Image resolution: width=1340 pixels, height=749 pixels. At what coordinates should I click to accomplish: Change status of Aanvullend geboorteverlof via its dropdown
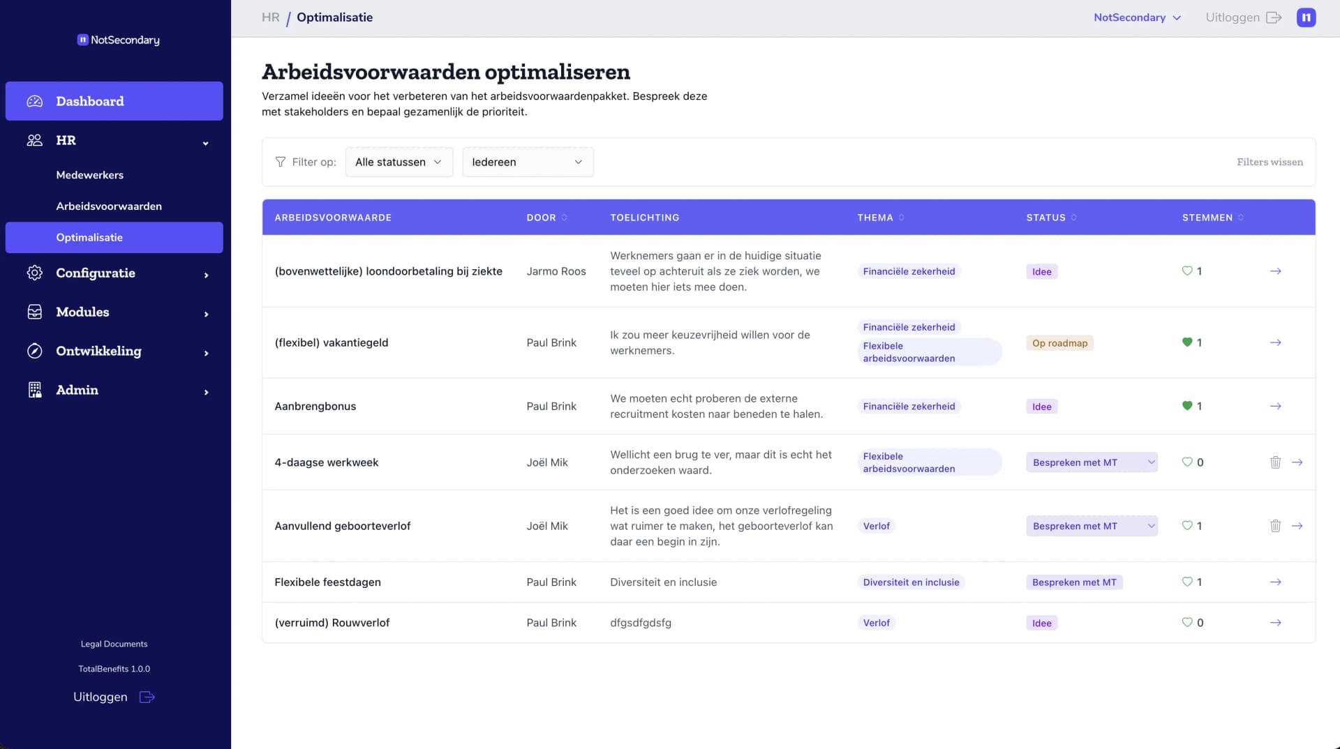(1091, 526)
